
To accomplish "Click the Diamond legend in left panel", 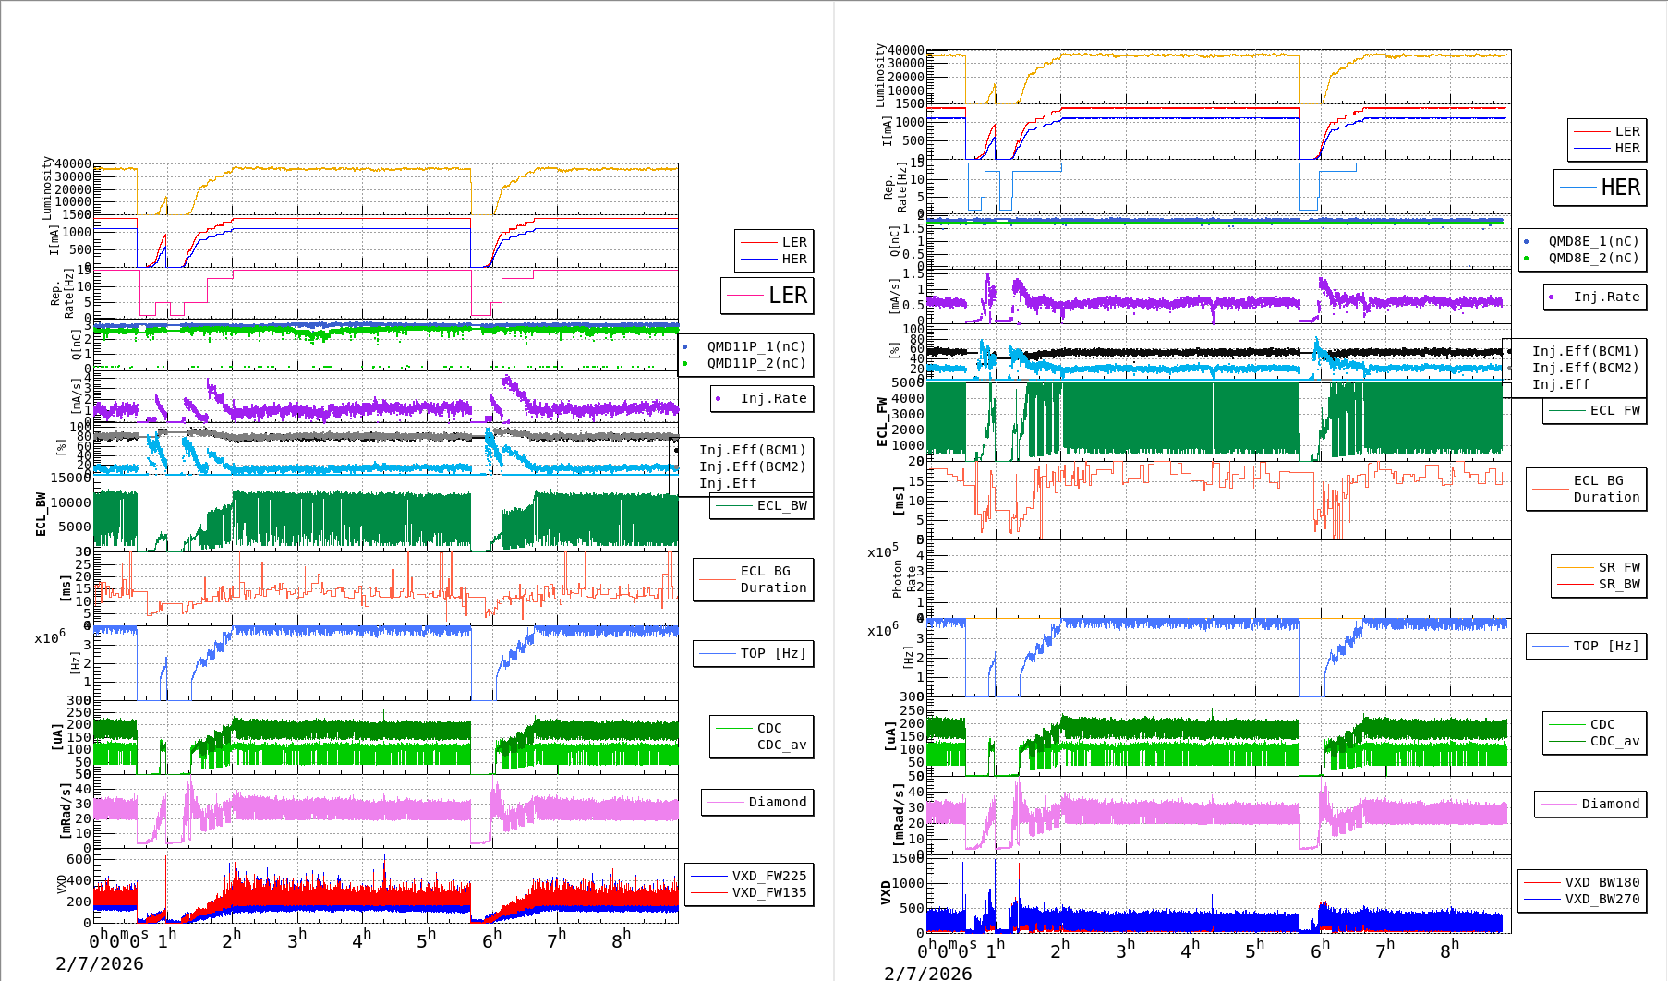I will (757, 802).
